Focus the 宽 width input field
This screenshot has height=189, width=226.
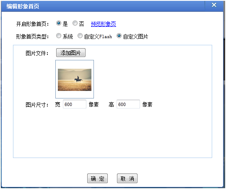tap(75, 104)
